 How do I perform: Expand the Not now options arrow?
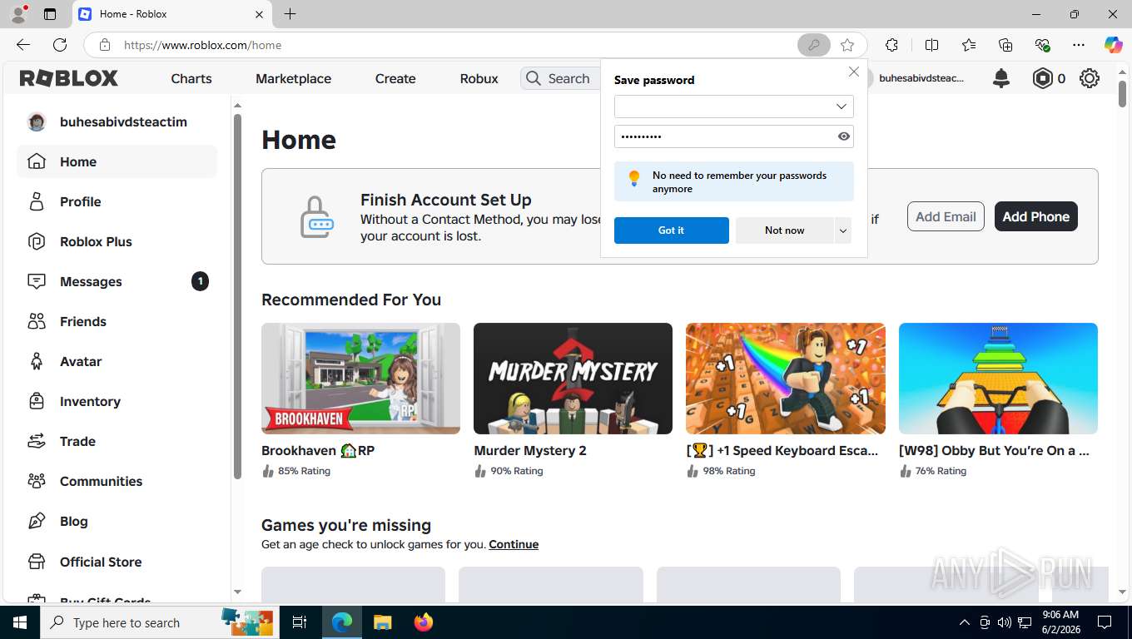[x=843, y=230]
